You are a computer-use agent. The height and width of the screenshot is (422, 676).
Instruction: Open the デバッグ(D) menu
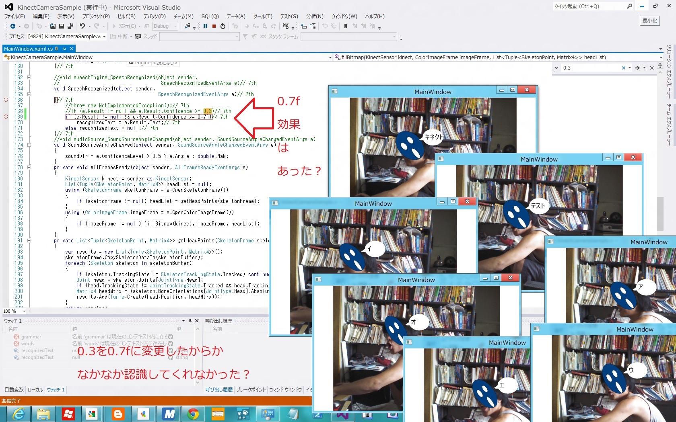coord(155,16)
